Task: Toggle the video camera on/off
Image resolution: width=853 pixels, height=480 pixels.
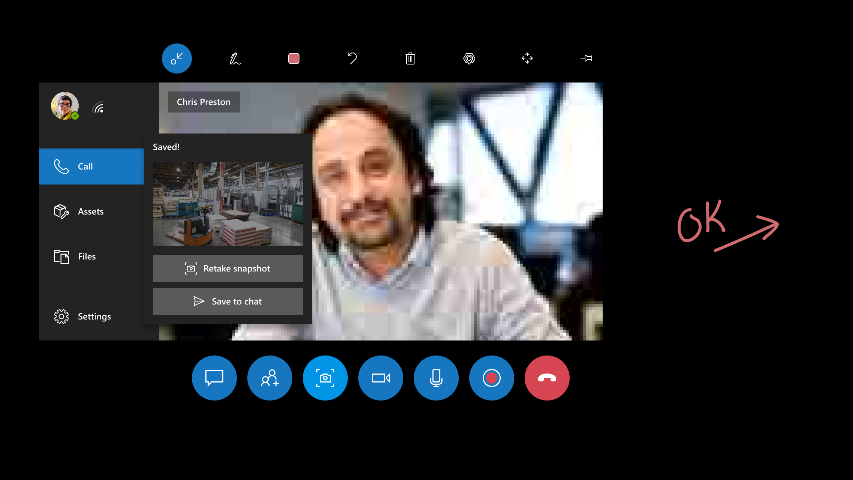Action: pos(380,377)
